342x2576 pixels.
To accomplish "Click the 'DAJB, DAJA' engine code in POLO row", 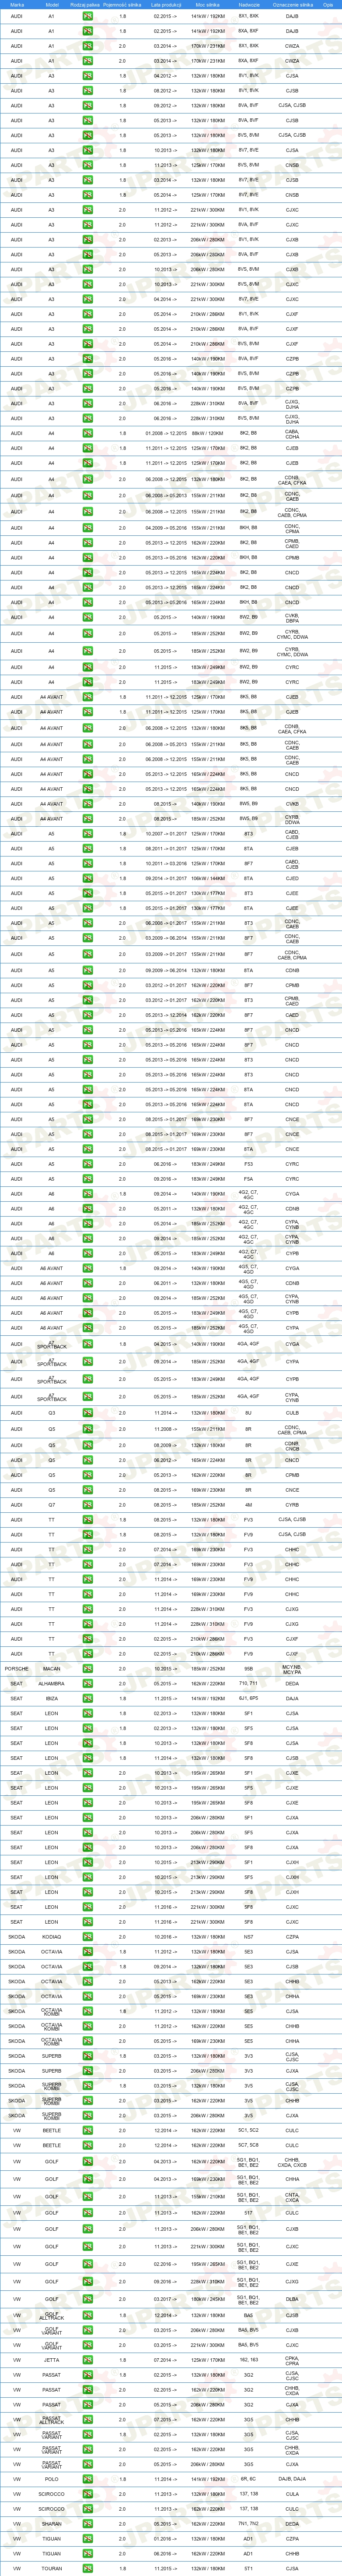I will 292,2479.
